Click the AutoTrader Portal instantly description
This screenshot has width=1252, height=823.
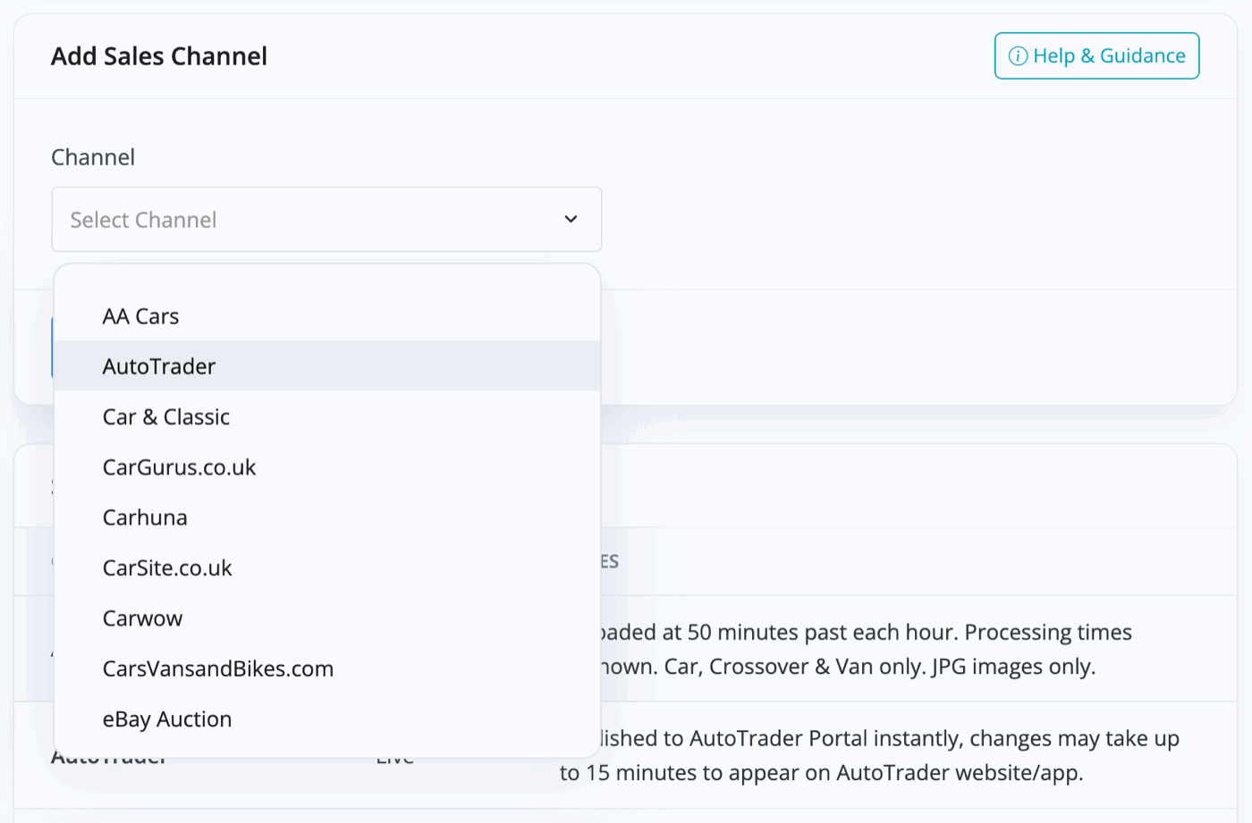[x=890, y=739]
